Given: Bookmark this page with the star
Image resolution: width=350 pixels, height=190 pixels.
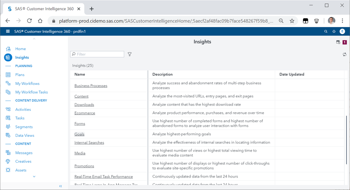Looking at the screenshot, I should coord(292,21).
